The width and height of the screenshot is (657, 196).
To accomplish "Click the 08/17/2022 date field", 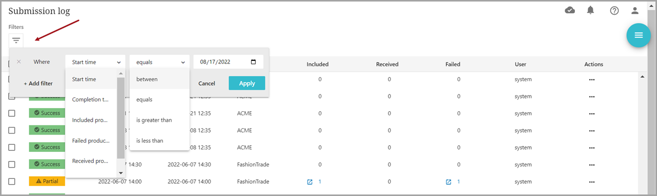I will (x=228, y=62).
